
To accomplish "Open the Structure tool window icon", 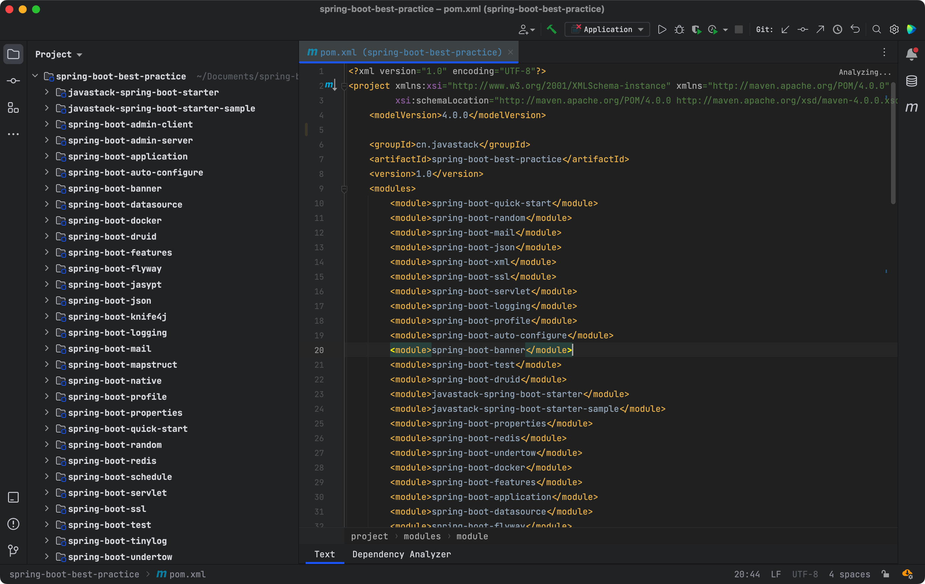I will coord(13,107).
